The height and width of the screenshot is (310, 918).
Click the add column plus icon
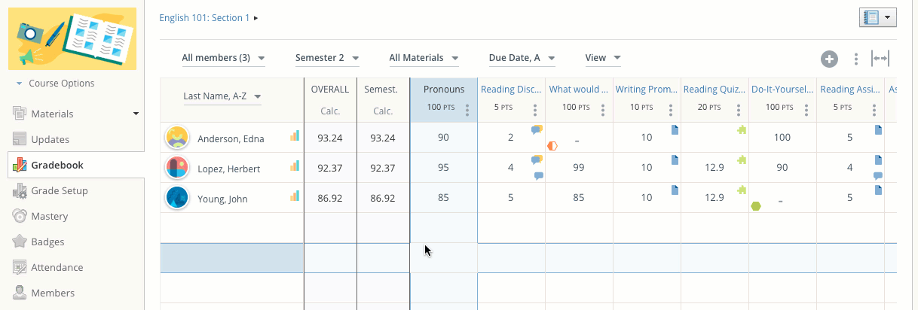829,59
